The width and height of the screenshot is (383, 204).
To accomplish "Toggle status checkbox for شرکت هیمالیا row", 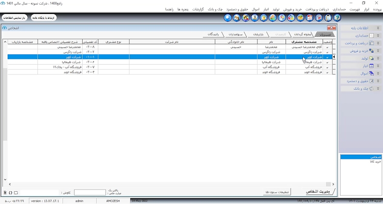I will tap(327, 62).
